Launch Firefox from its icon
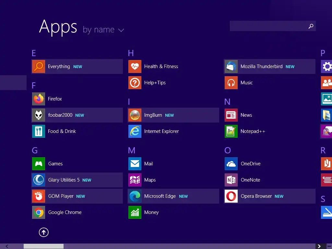 [39, 99]
